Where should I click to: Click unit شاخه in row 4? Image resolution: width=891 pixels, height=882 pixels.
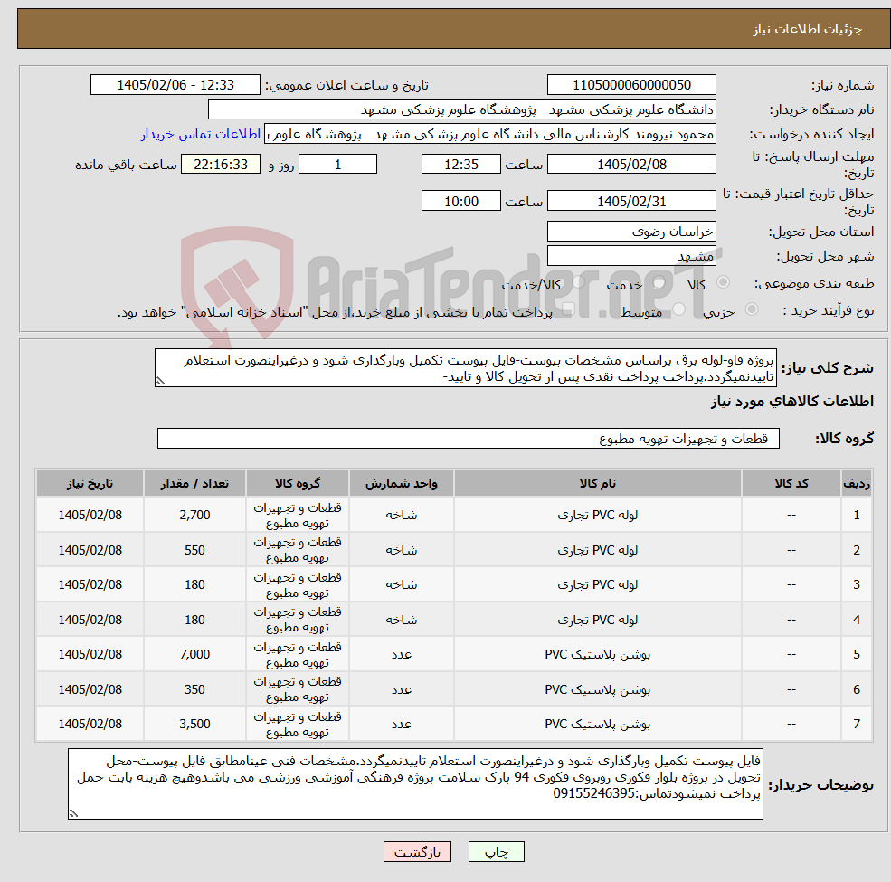(x=402, y=620)
